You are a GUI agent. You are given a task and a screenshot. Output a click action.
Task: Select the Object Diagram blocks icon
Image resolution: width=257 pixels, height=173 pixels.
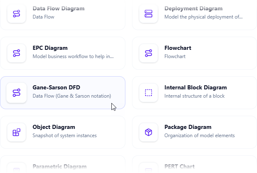click(17, 132)
